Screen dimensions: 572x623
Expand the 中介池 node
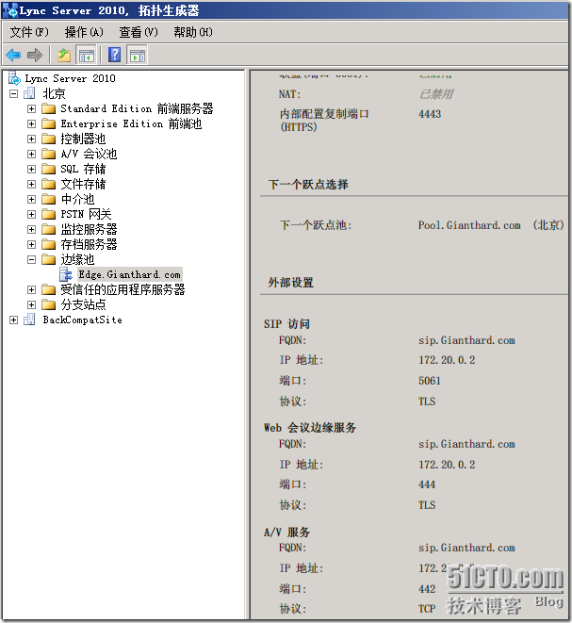[x=31, y=200]
